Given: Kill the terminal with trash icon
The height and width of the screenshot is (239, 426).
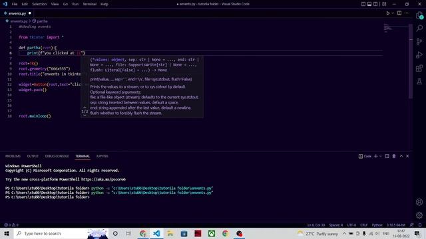Looking at the screenshot, I should [394, 156].
